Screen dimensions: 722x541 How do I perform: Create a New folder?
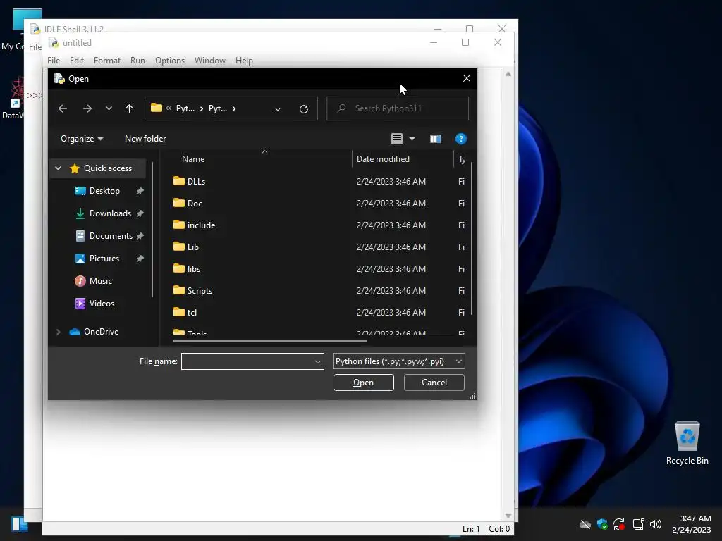pyautogui.click(x=145, y=139)
